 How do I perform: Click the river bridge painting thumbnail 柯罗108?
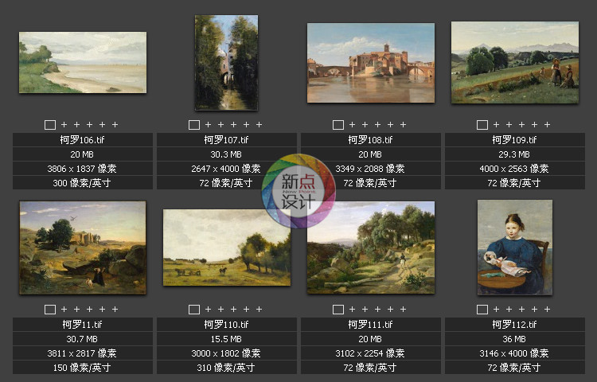(x=371, y=63)
